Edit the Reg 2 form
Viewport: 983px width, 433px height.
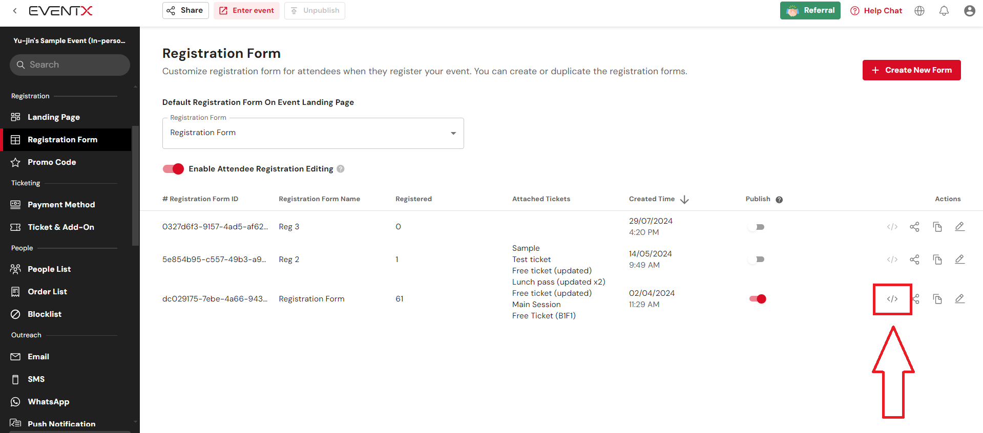(960, 259)
